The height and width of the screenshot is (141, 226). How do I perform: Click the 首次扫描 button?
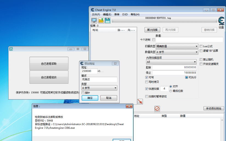[x=152, y=30]
